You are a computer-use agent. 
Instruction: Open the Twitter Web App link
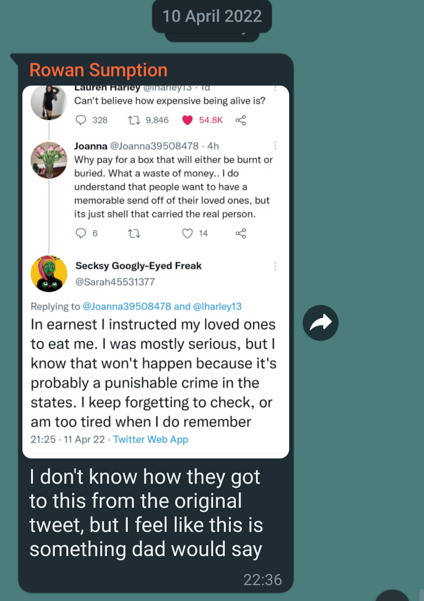click(x=150, y=439)
